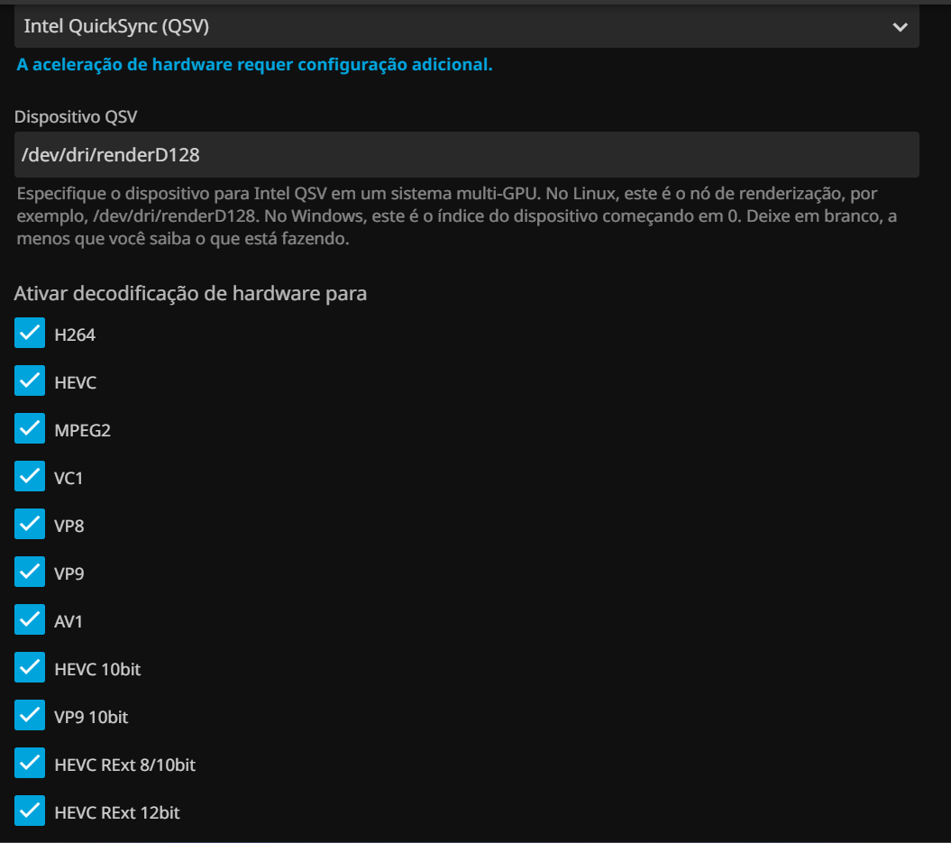The width and height of the screenshot is (951, 843).
Task: Focus the Dispositivo QSV device path field
Action: tap(466, 155)
